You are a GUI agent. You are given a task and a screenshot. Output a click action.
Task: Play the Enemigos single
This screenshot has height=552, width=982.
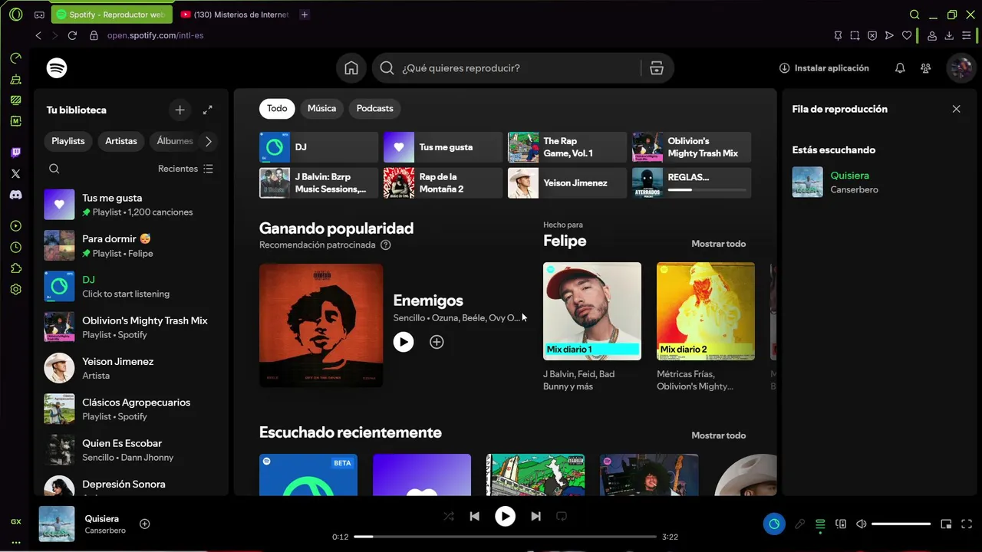pyautogui.click(x=404, y=342)
